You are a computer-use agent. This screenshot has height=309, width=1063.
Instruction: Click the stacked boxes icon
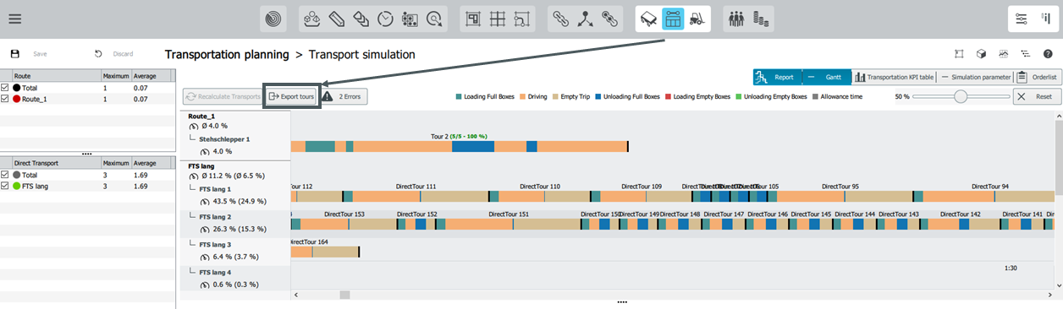point(361,19)
